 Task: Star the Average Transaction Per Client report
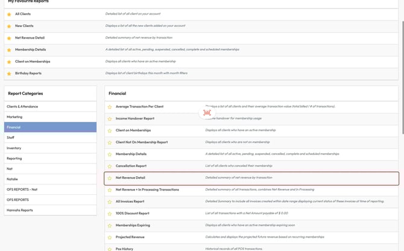110,107
